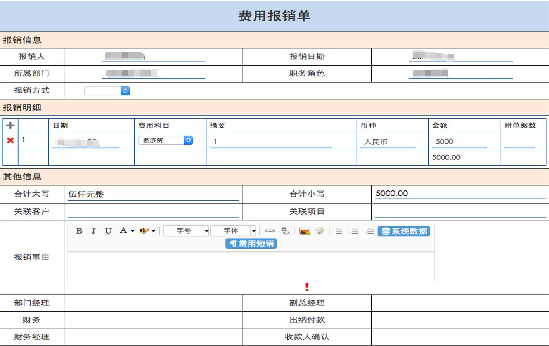
Task: Delete row 1 with the red X
Action: [x=10, y=140]
